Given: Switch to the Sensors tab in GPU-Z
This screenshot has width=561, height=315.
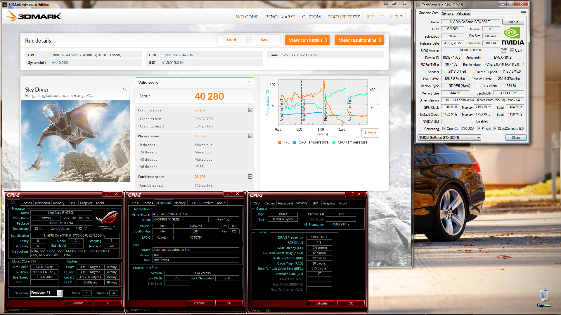Looking at the screenshot, I should (x=447, y=13).
